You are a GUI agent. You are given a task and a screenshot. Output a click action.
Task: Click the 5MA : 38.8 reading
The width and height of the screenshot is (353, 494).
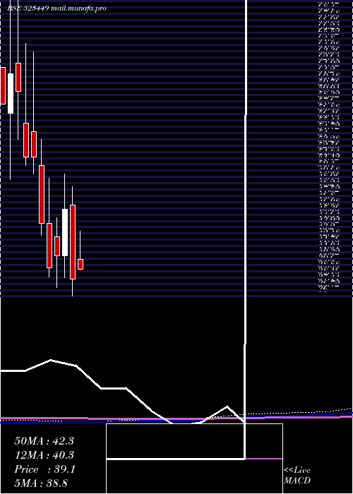(x=41, y=483)
